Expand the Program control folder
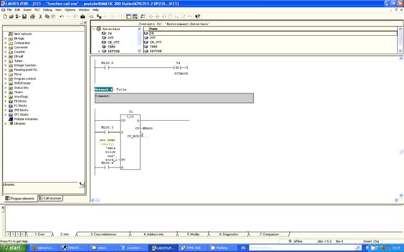Image resolution: width=404 pixels, height=252 pixels. point(5,79)
